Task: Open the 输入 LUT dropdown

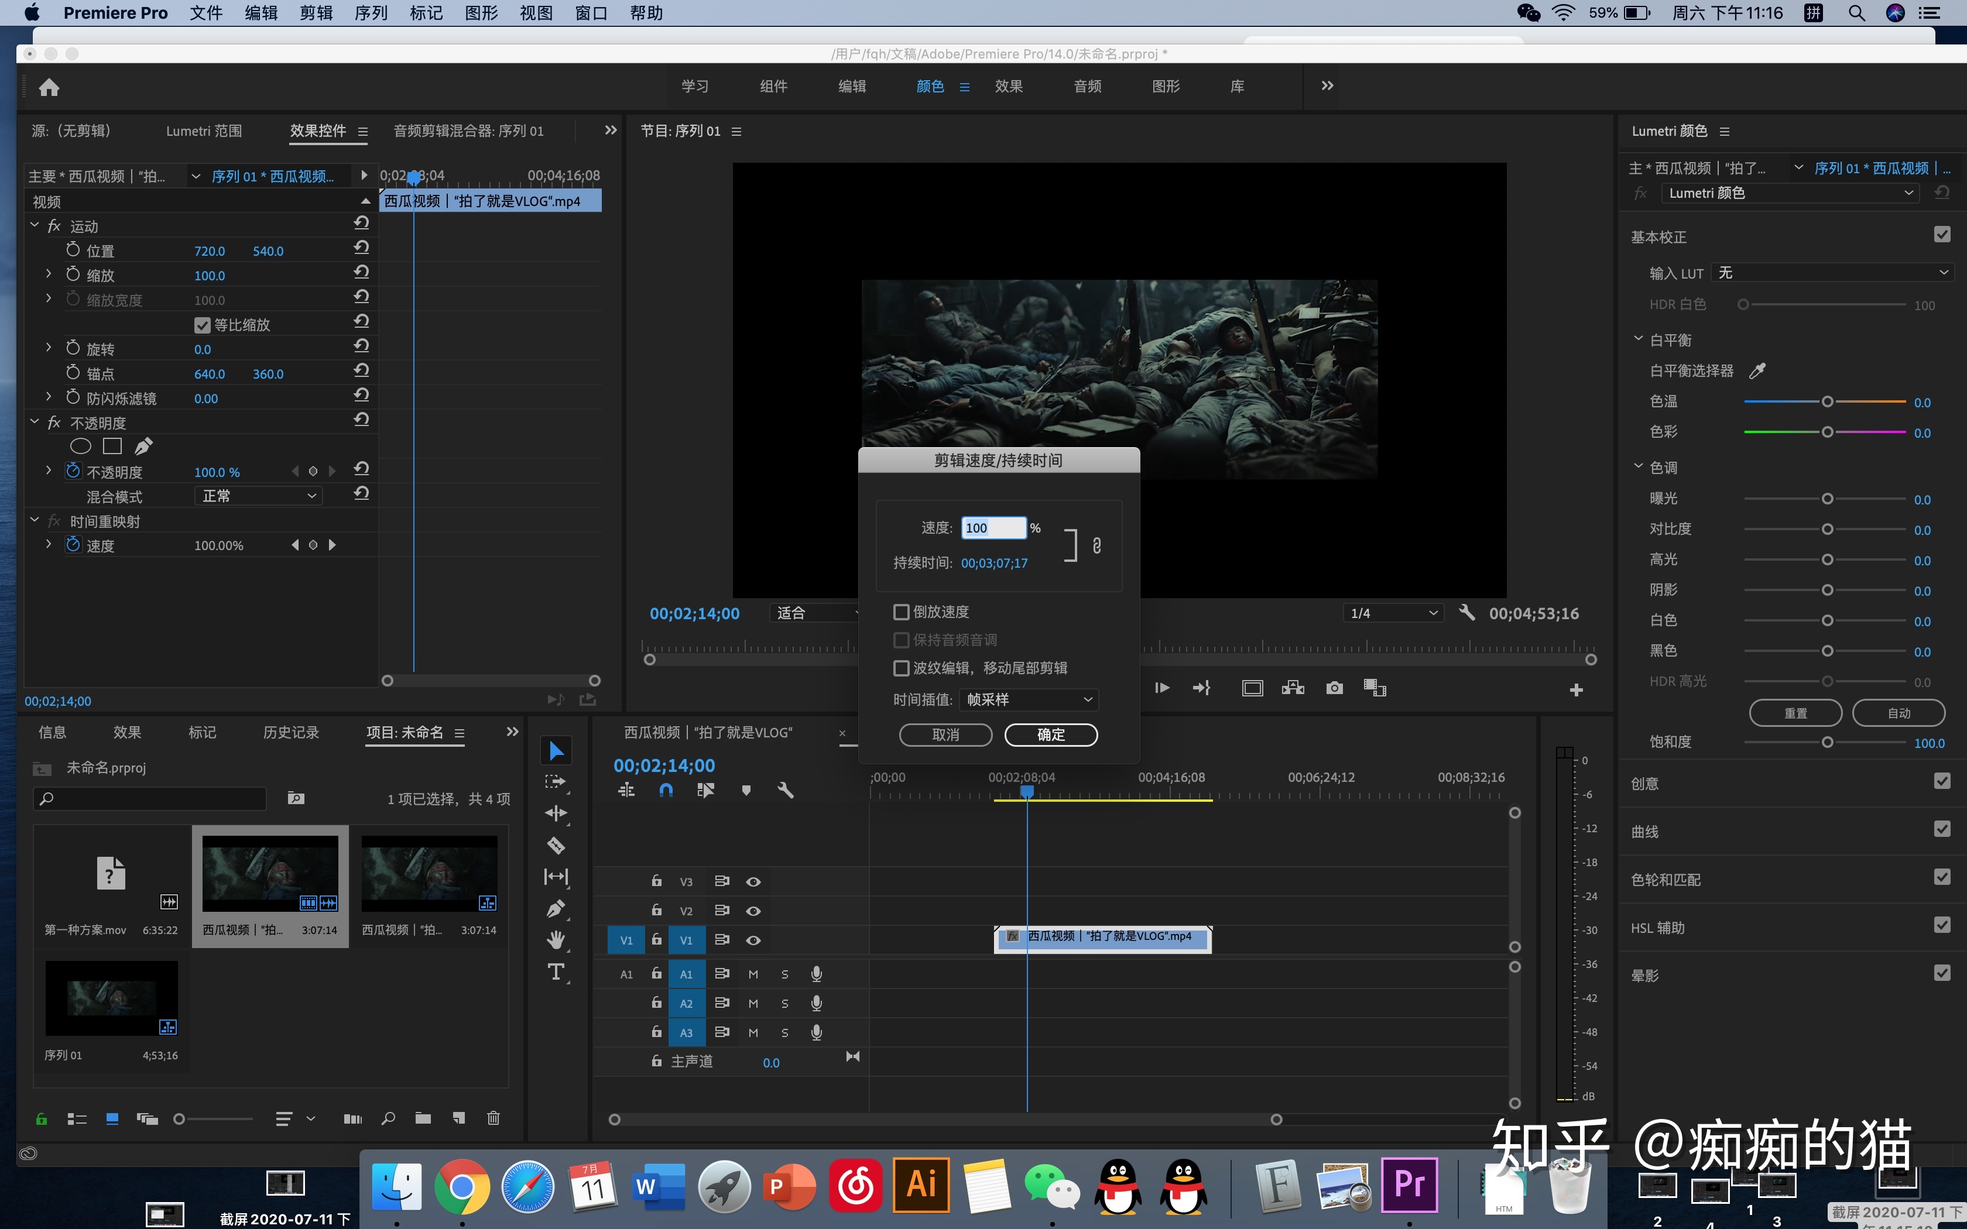Action: coord(1832,272)
